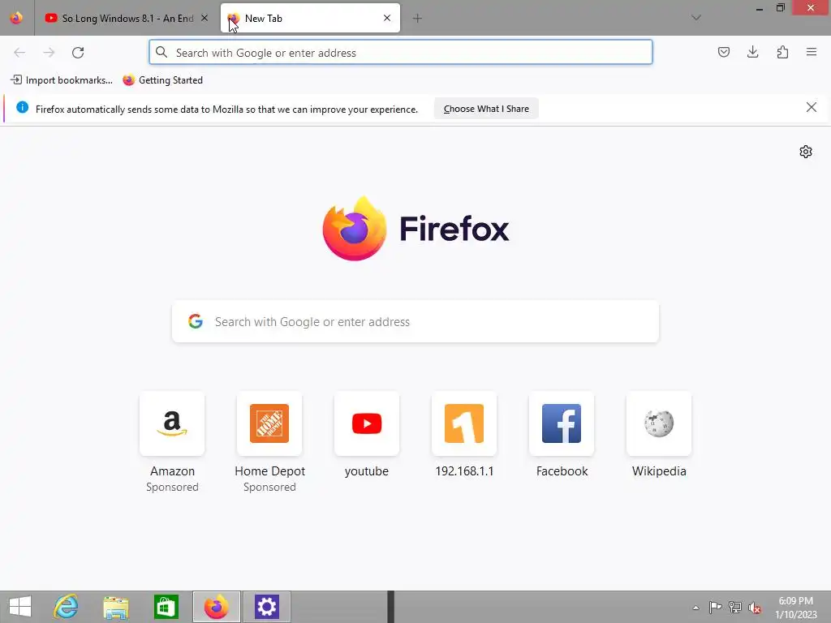The height and width of the screenshot is (623, 831).
Task: Reload the current page
Action: (78, 53)
